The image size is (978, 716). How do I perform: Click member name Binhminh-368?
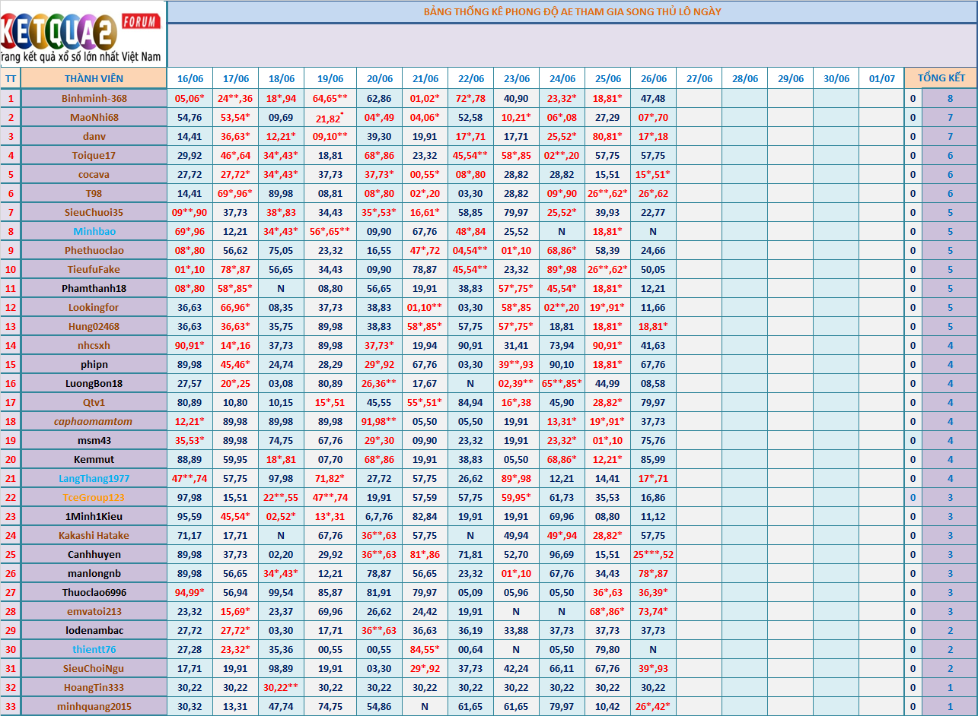[94, 98]
